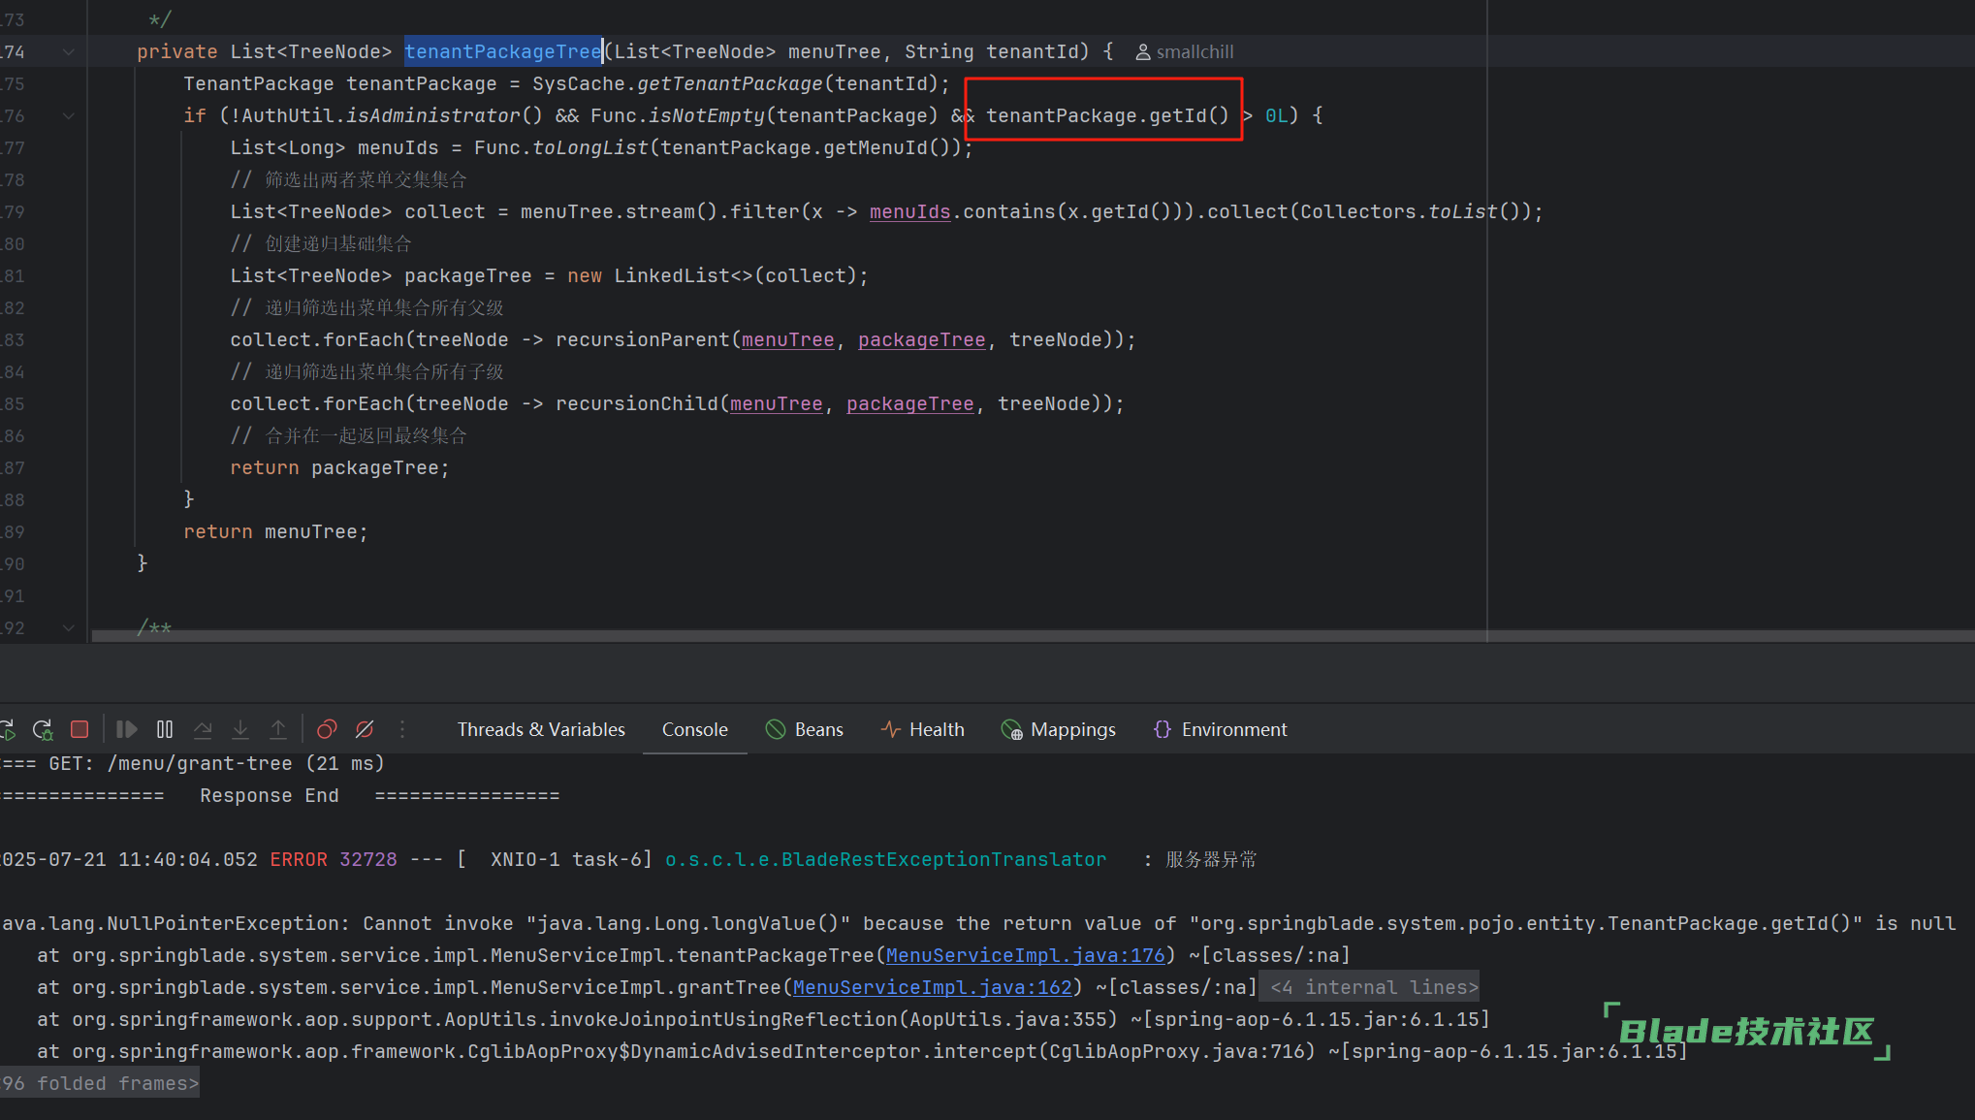This screenshot has height=1120, width=1975.
Task: Open the Health tab
Action: [x=922, y=729]
